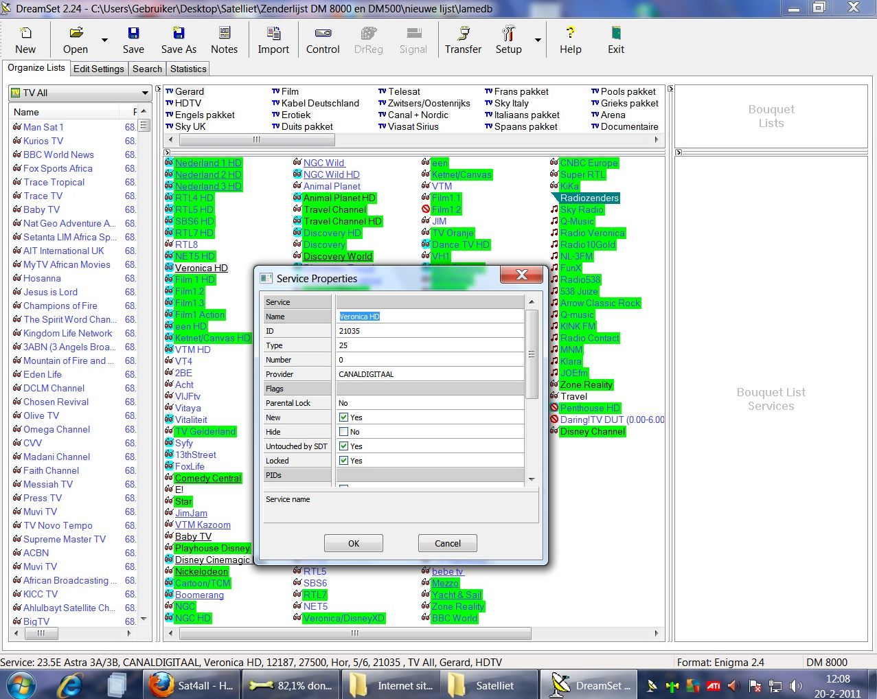Expand the Open button dropdown arrow

tap(104, 41)
